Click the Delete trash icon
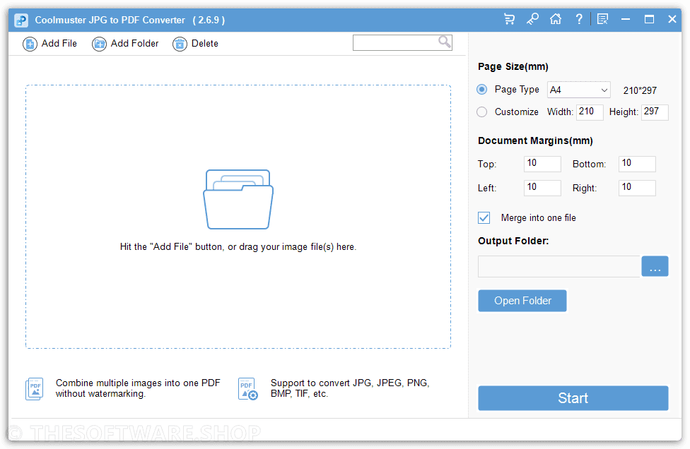This screenshot has height=449, width=690. pos(180,44)
